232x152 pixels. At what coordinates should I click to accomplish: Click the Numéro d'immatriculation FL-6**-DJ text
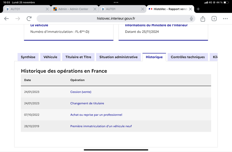click(x=60, y=32)
